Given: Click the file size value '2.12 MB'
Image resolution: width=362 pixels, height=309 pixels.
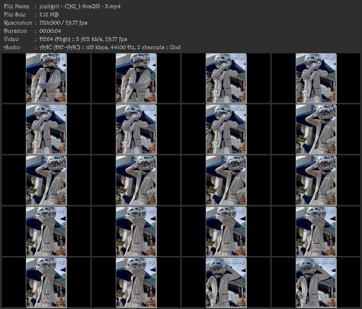Looking at the screenshot, I should click(x=49, y=15).
